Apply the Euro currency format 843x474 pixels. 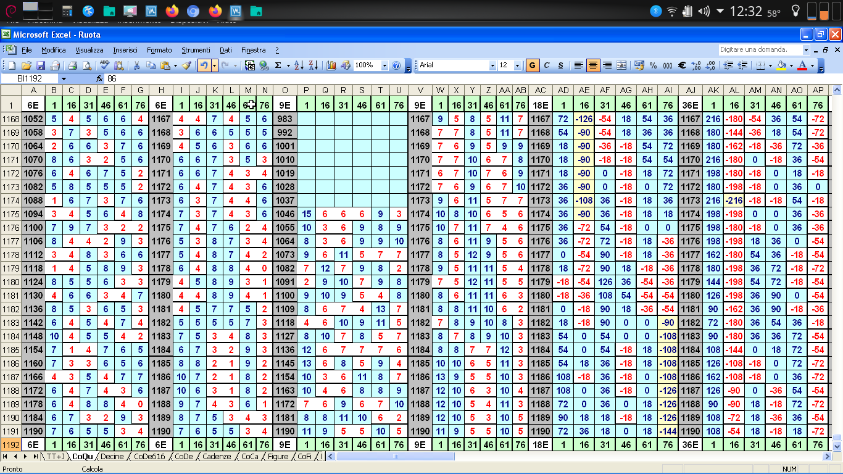(683, 65)
